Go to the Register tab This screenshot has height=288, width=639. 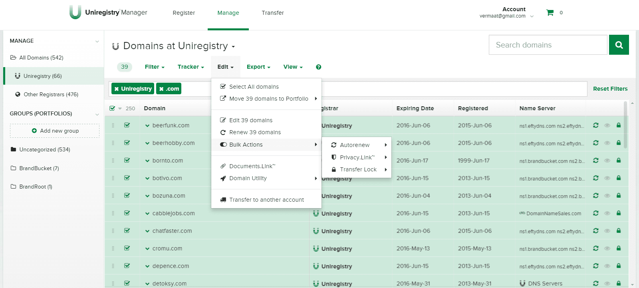coord(184,13)
